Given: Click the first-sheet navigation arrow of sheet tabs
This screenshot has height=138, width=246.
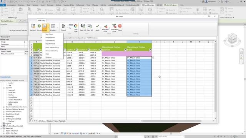Looking at the screenshot, I should (31, 121).
